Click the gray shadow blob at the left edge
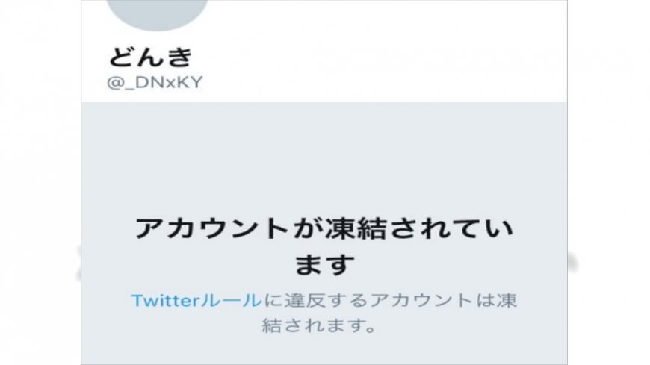 coord(78,263)
